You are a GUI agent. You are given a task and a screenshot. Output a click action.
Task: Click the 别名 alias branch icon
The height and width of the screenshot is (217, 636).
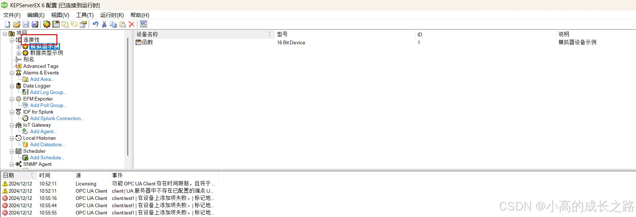tap(19, 60)
